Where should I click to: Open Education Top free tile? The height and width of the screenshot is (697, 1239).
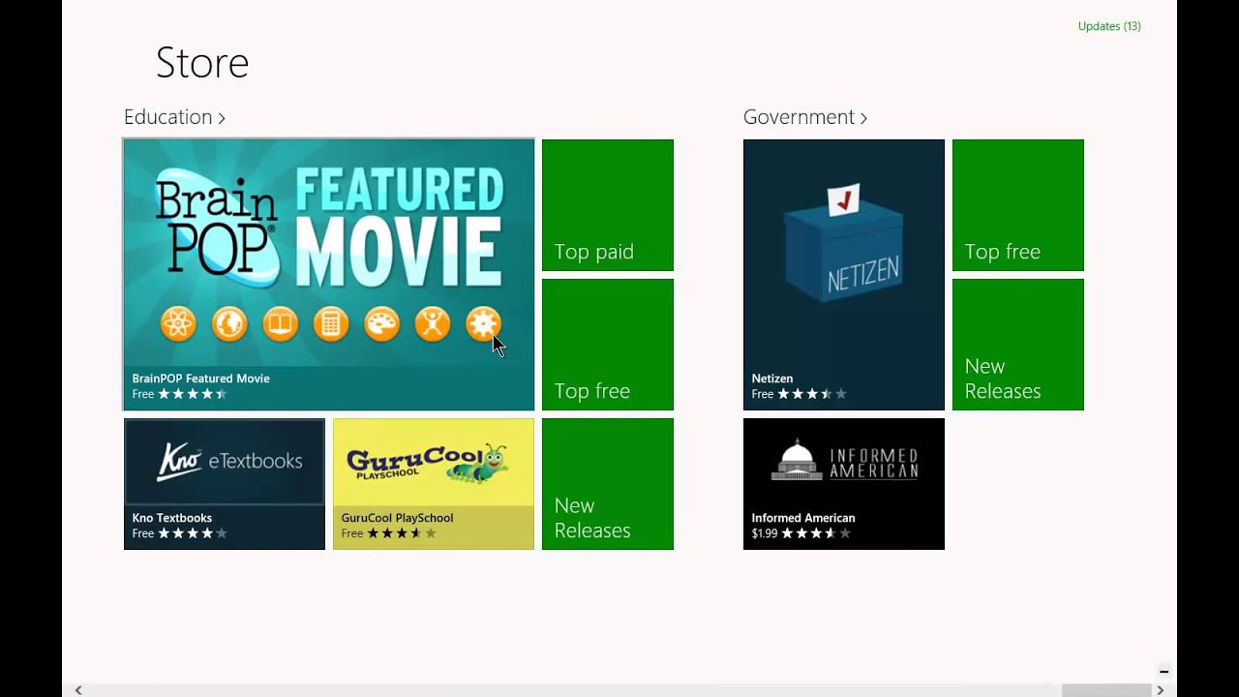608,345
